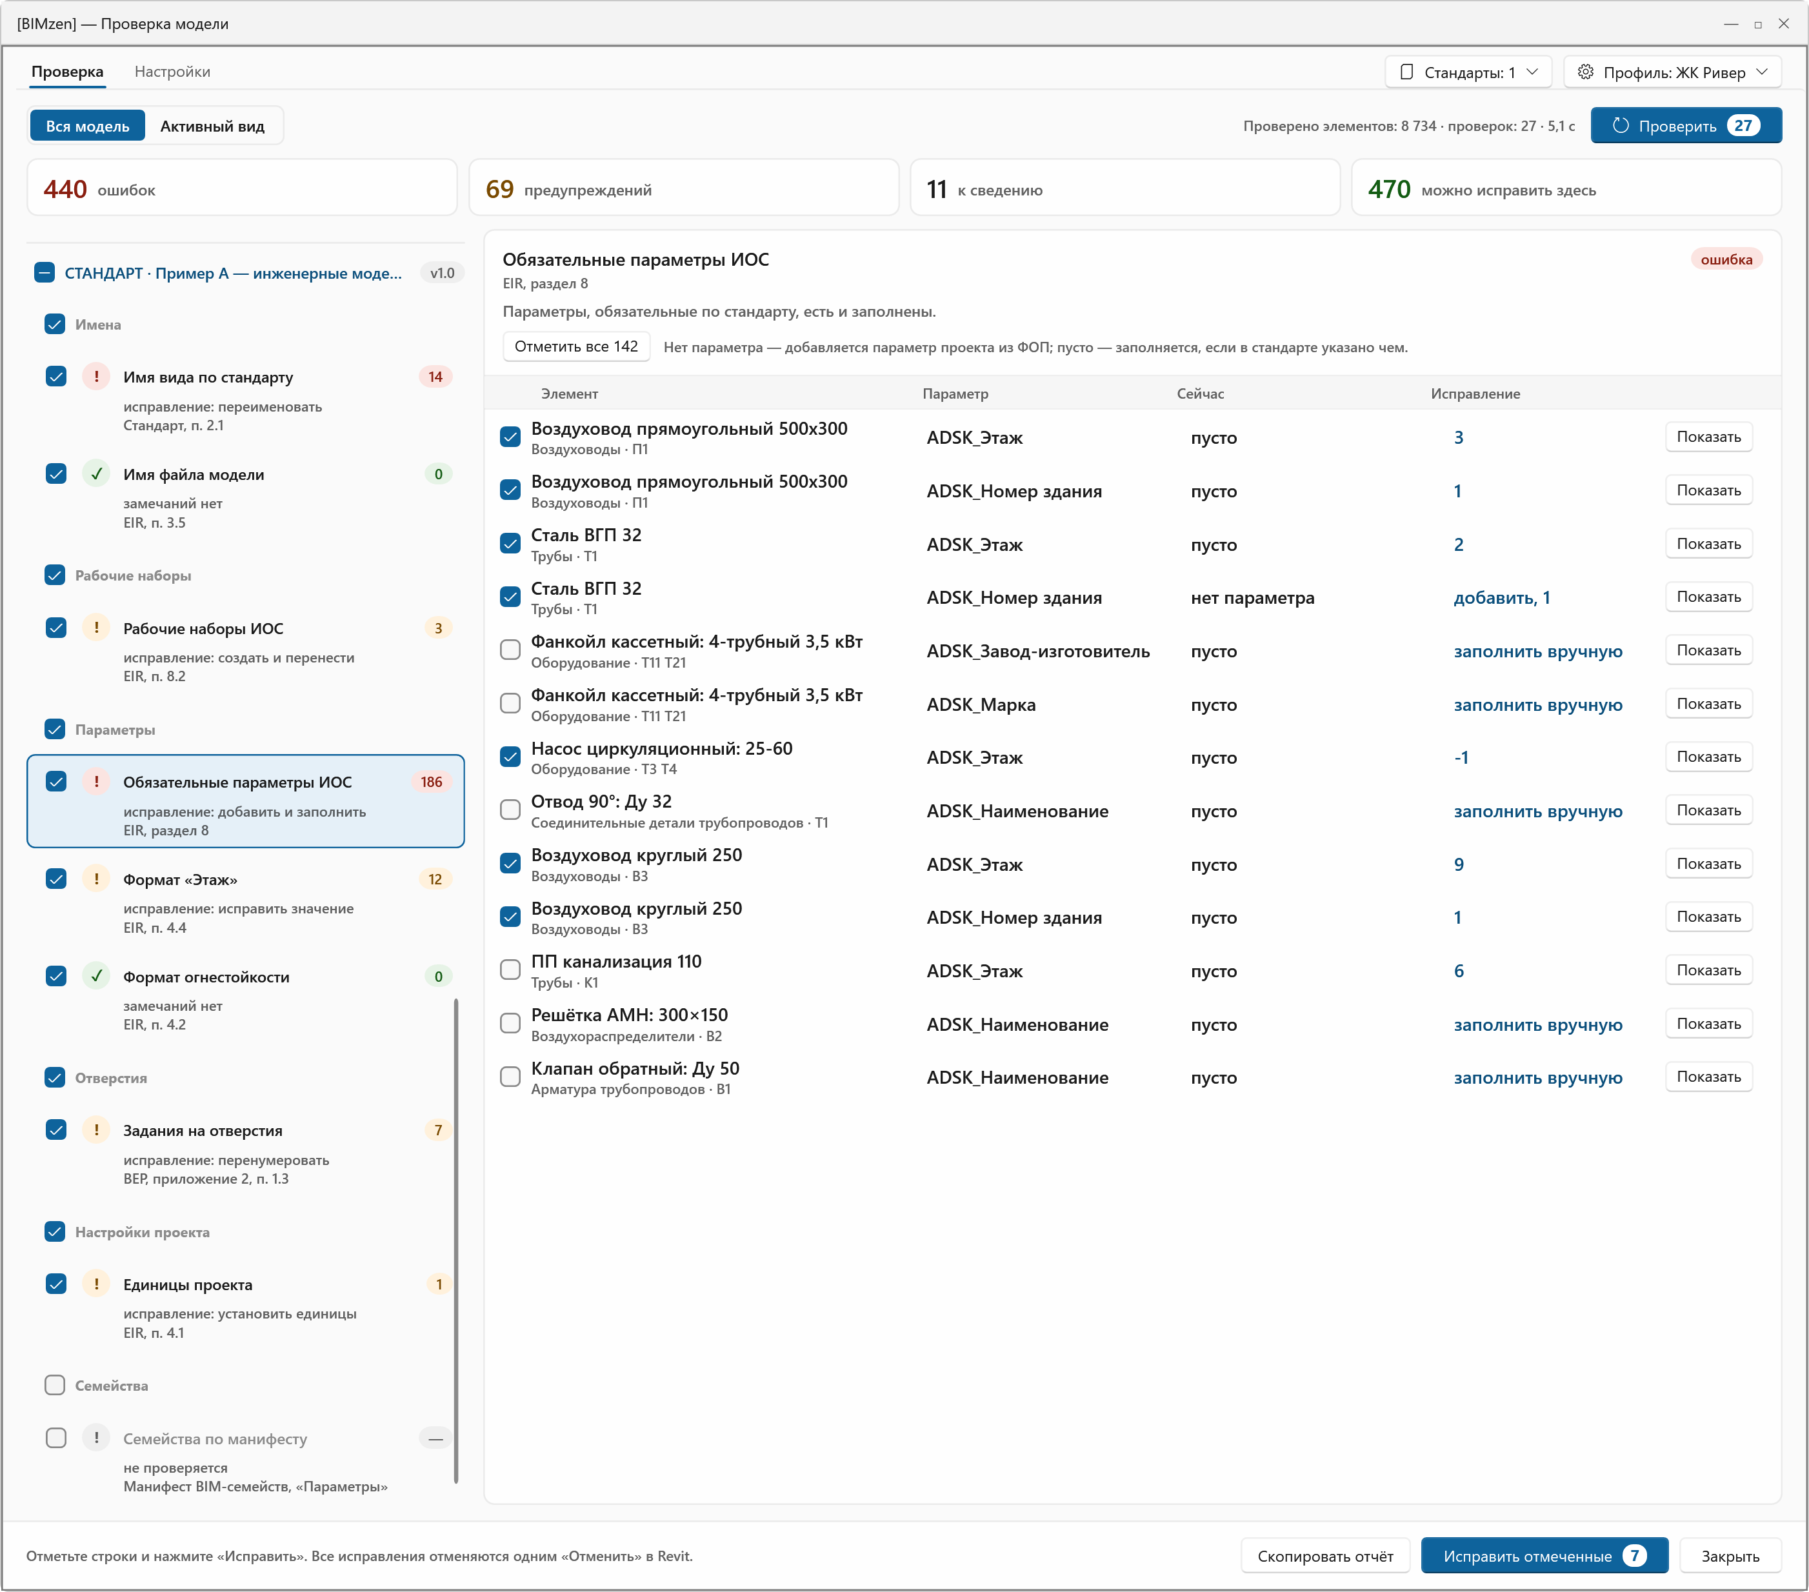The height and width of the screenshot is (1592, 1809).
Task: Select the Проверка tab
Action: [67, 72]
